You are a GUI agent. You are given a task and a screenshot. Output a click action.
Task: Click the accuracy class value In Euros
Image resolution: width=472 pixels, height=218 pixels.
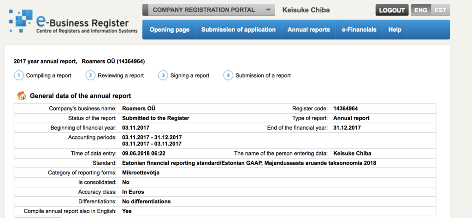pos(133,192)
